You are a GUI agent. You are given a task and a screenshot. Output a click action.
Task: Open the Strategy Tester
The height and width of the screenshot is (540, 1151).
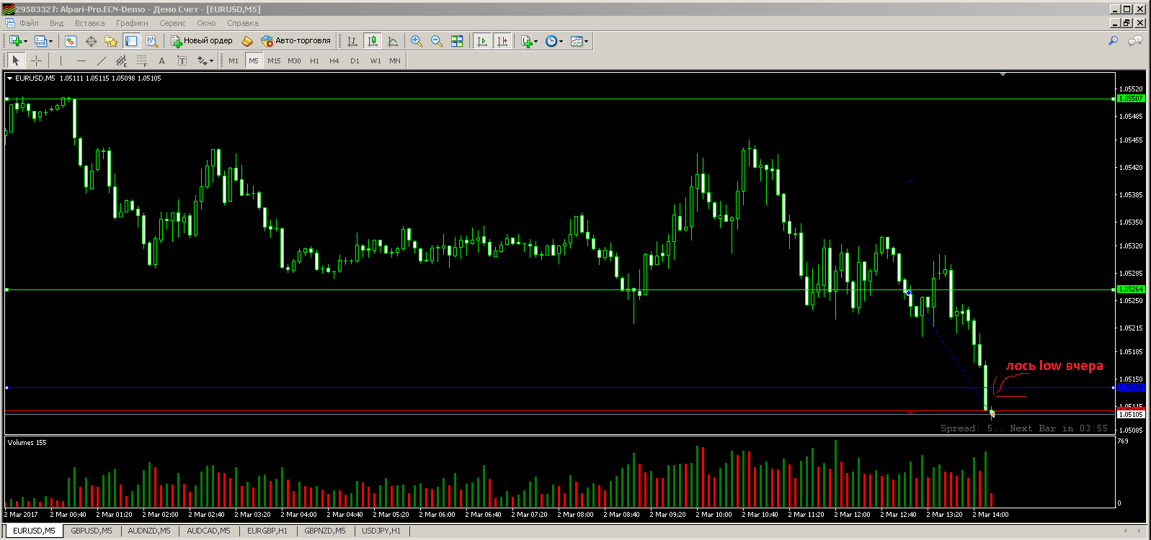pyautogui.click(x=151, y=41)
